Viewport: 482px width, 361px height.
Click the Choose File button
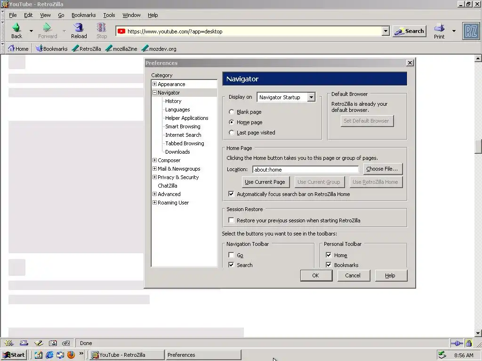pyautogui.click(x=382, y=169)
